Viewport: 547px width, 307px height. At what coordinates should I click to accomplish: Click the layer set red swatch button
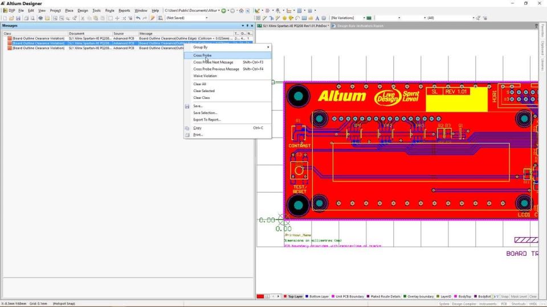(260, 297)
